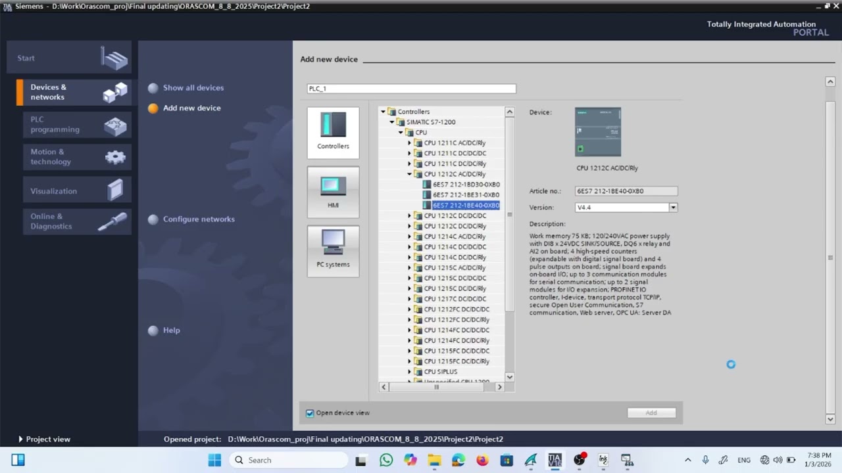The width and height of the screenshot is (842, 473).
Task: Expand the CPU 1214C AC/DC/Rly node
Action: pyautogui.click(x=409, y=236)
